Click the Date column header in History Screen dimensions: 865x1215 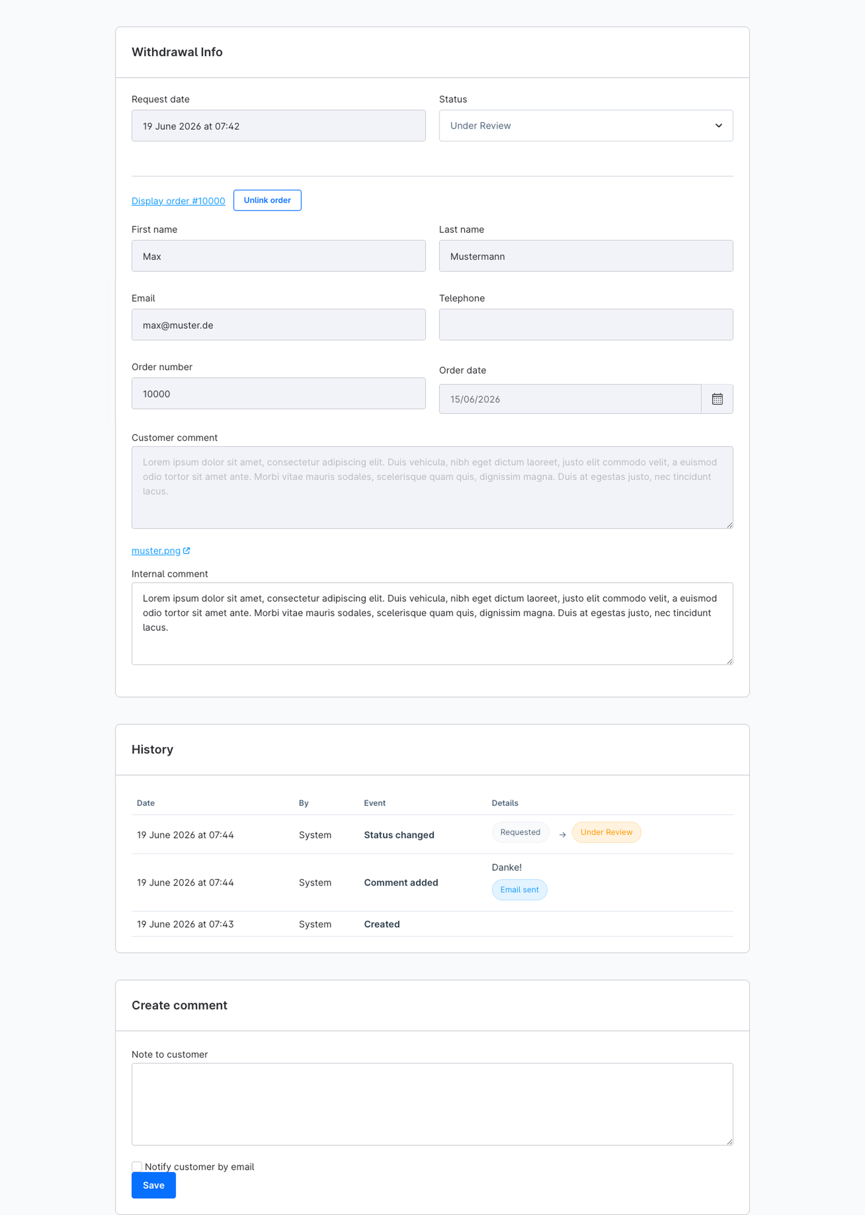(x=146, y=803)
